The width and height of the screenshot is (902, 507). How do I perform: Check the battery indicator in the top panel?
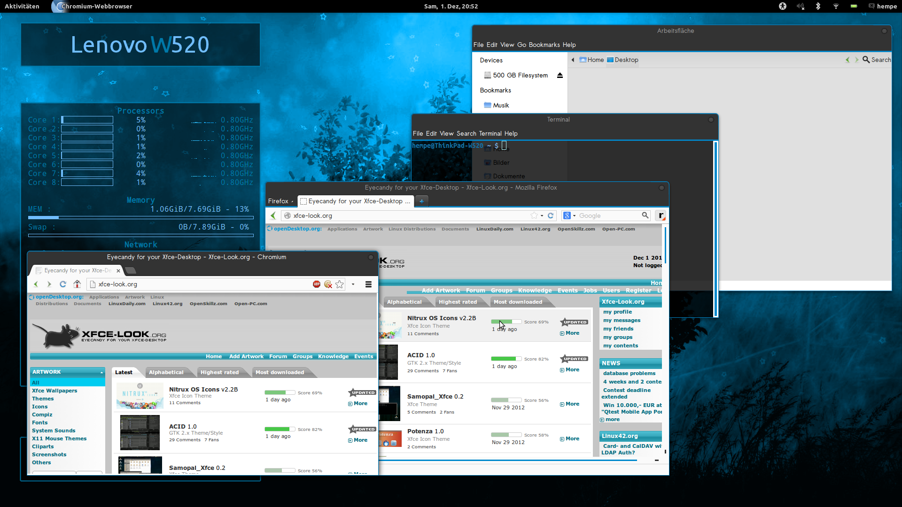854,6
